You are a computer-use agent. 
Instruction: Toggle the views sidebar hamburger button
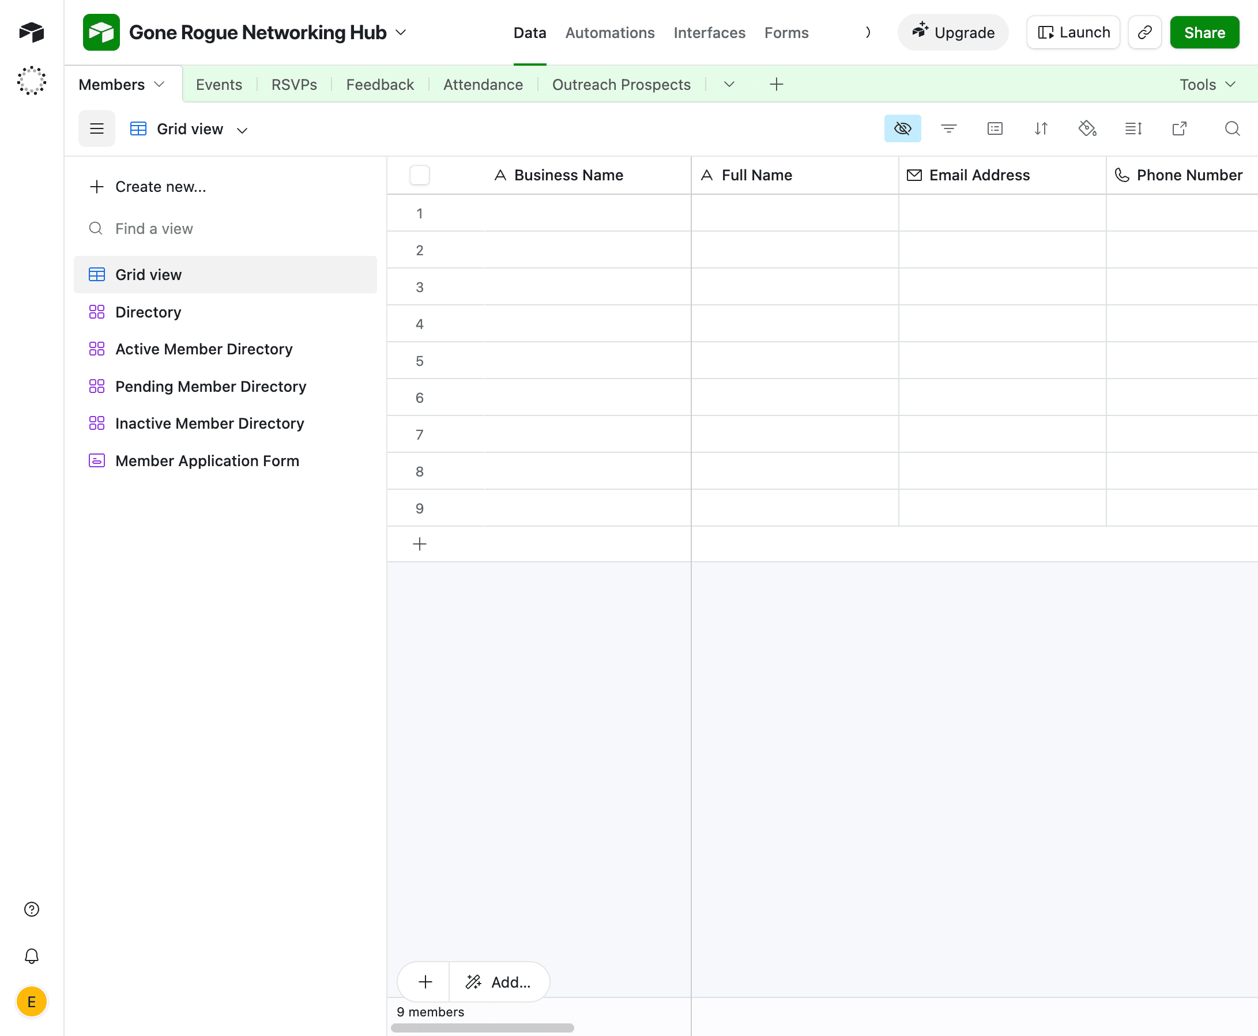tap(97, 129)
